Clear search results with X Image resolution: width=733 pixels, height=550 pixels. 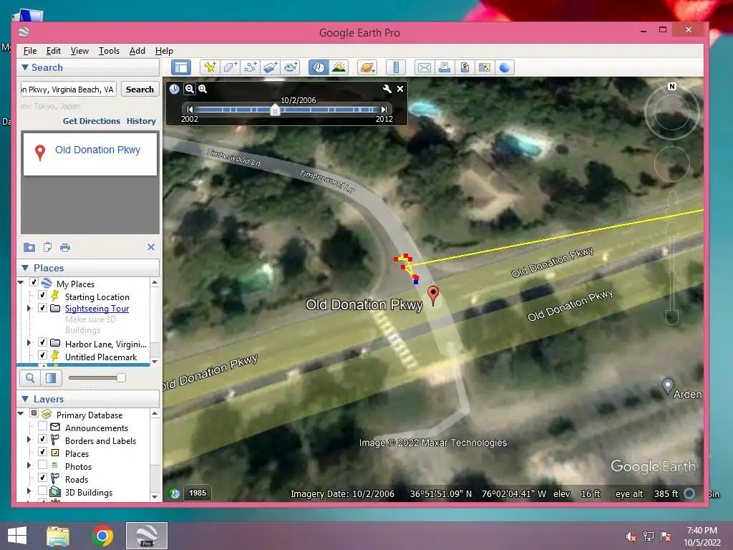(151, 247)
